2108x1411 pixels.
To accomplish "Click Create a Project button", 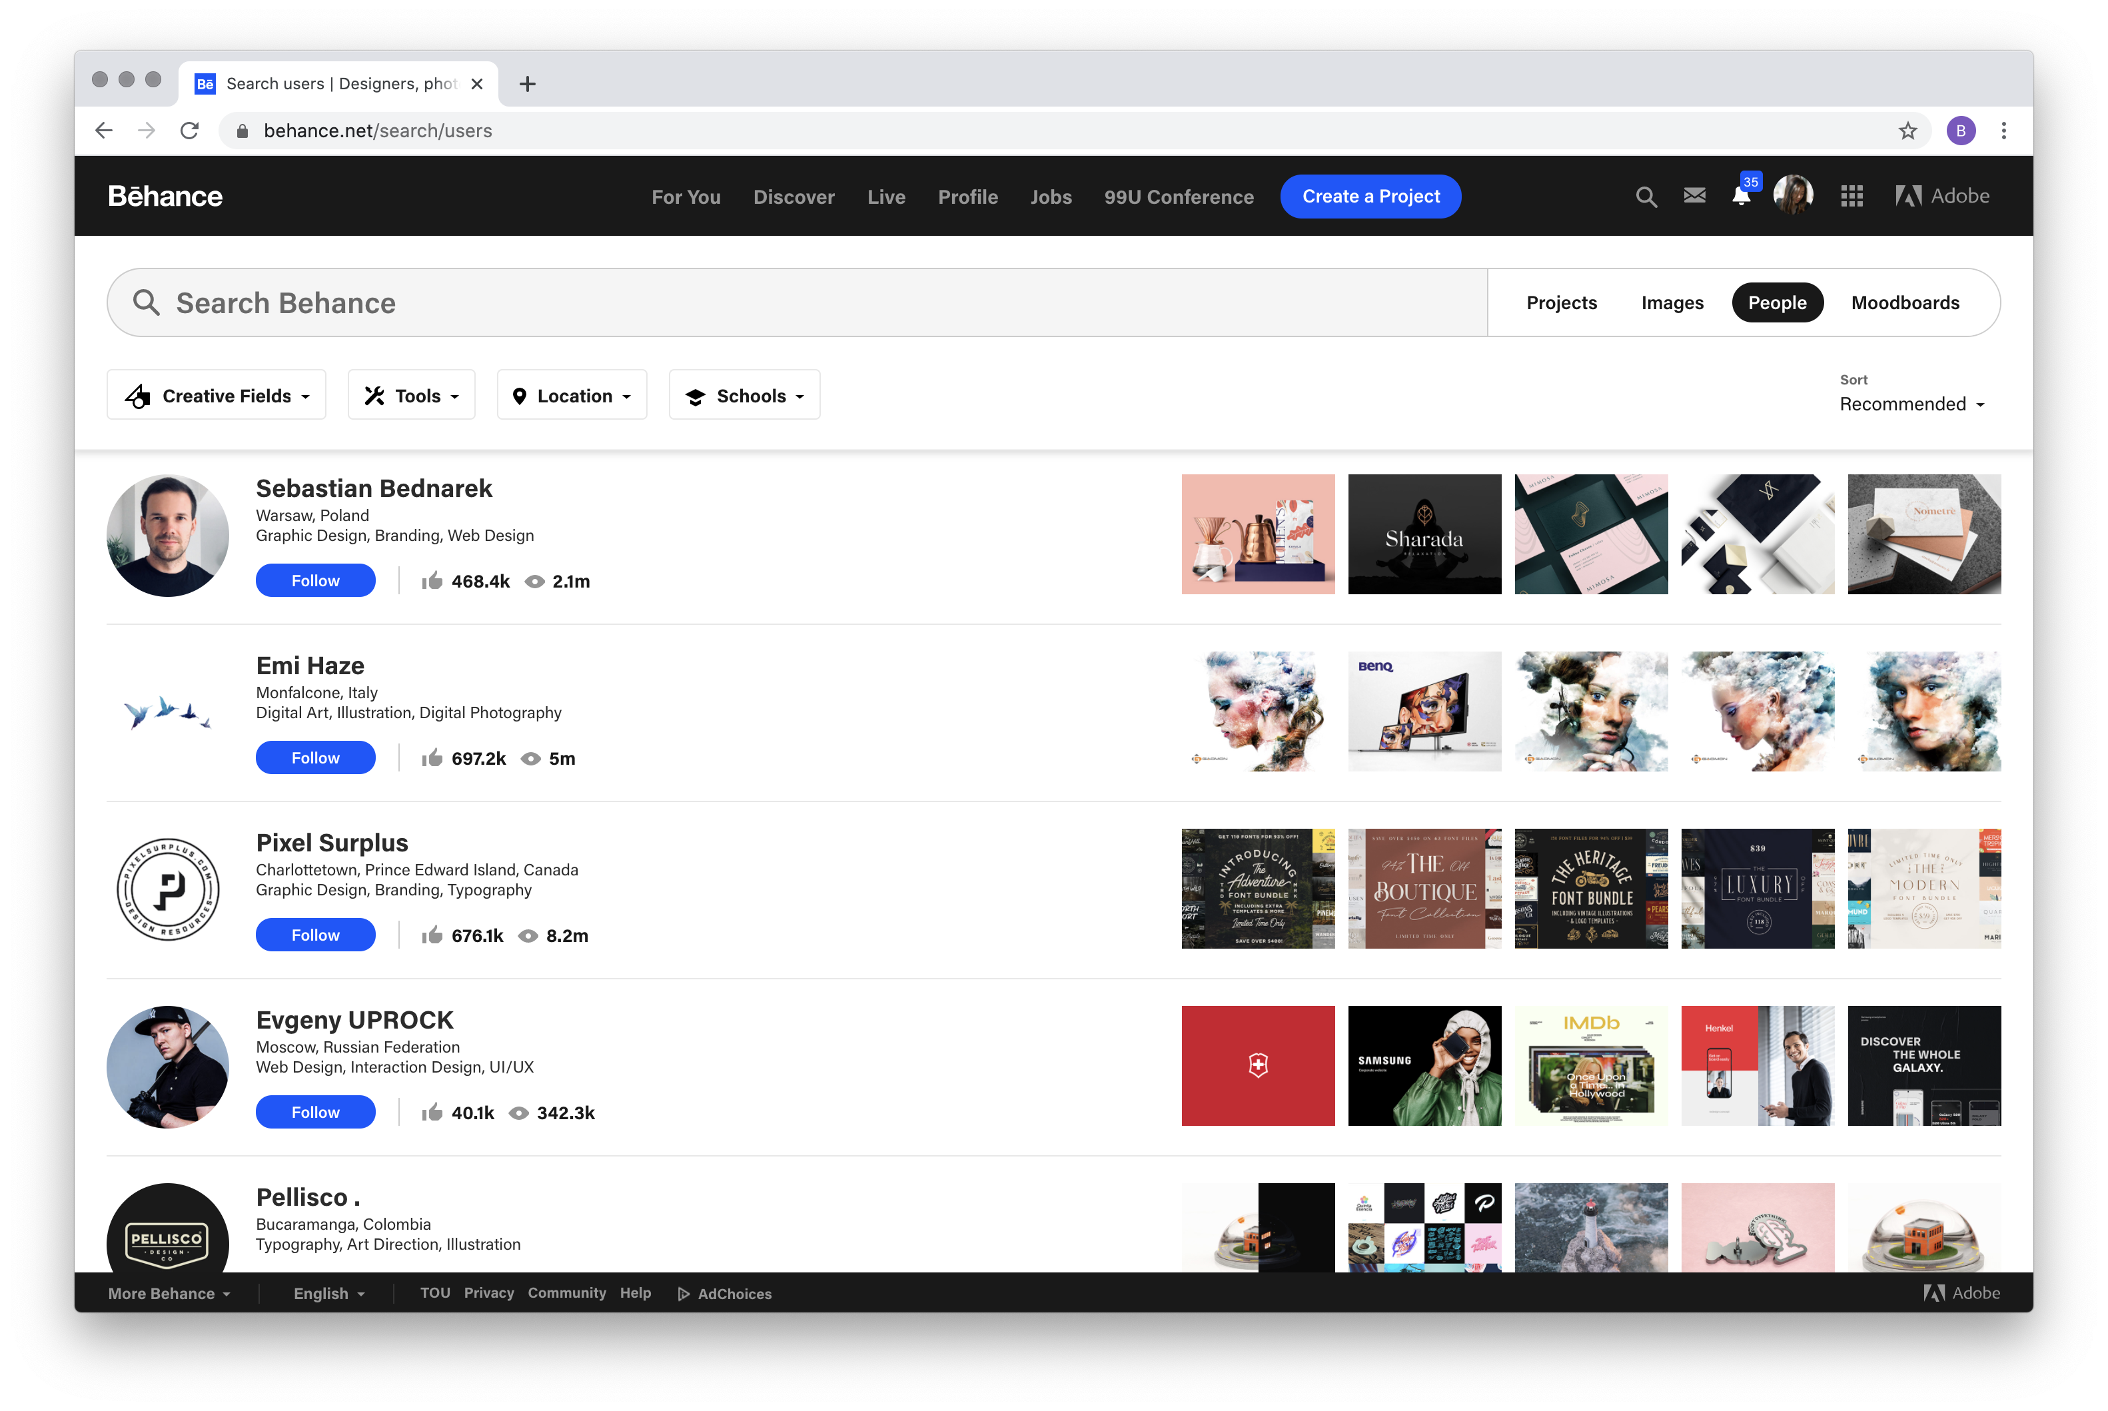I will point(1370,196).
